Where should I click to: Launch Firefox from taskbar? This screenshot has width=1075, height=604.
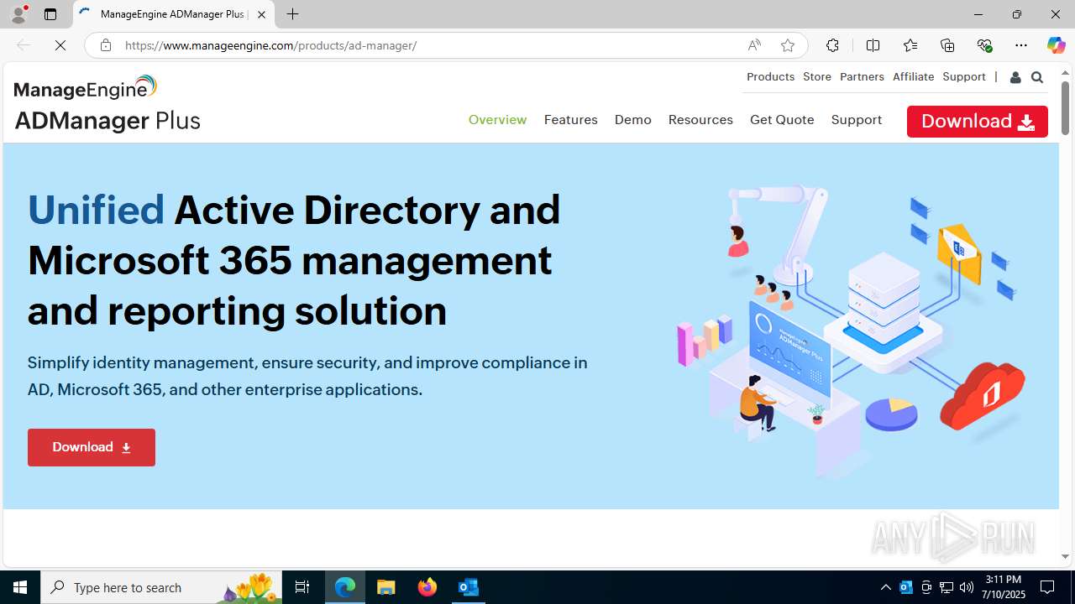coord(427,587)
